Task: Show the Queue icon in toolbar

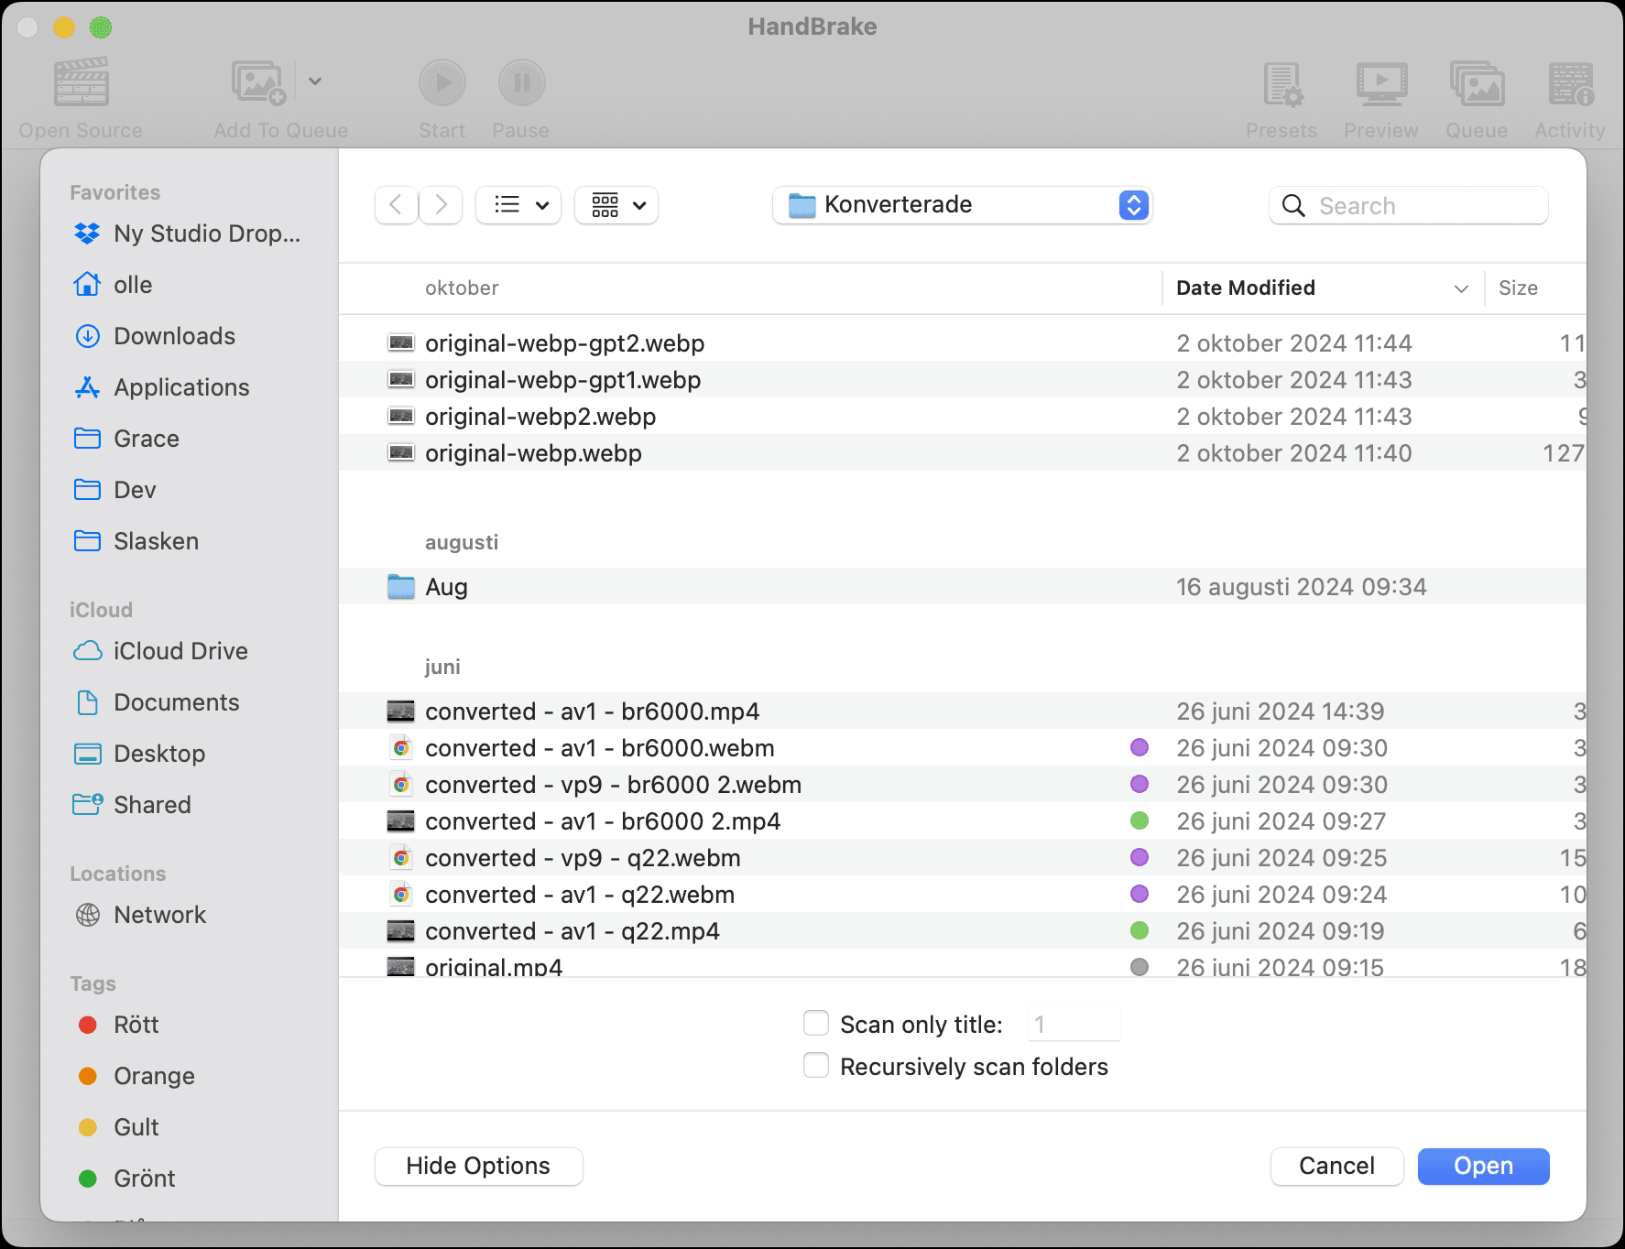Action: click(x=1477, y=83)
